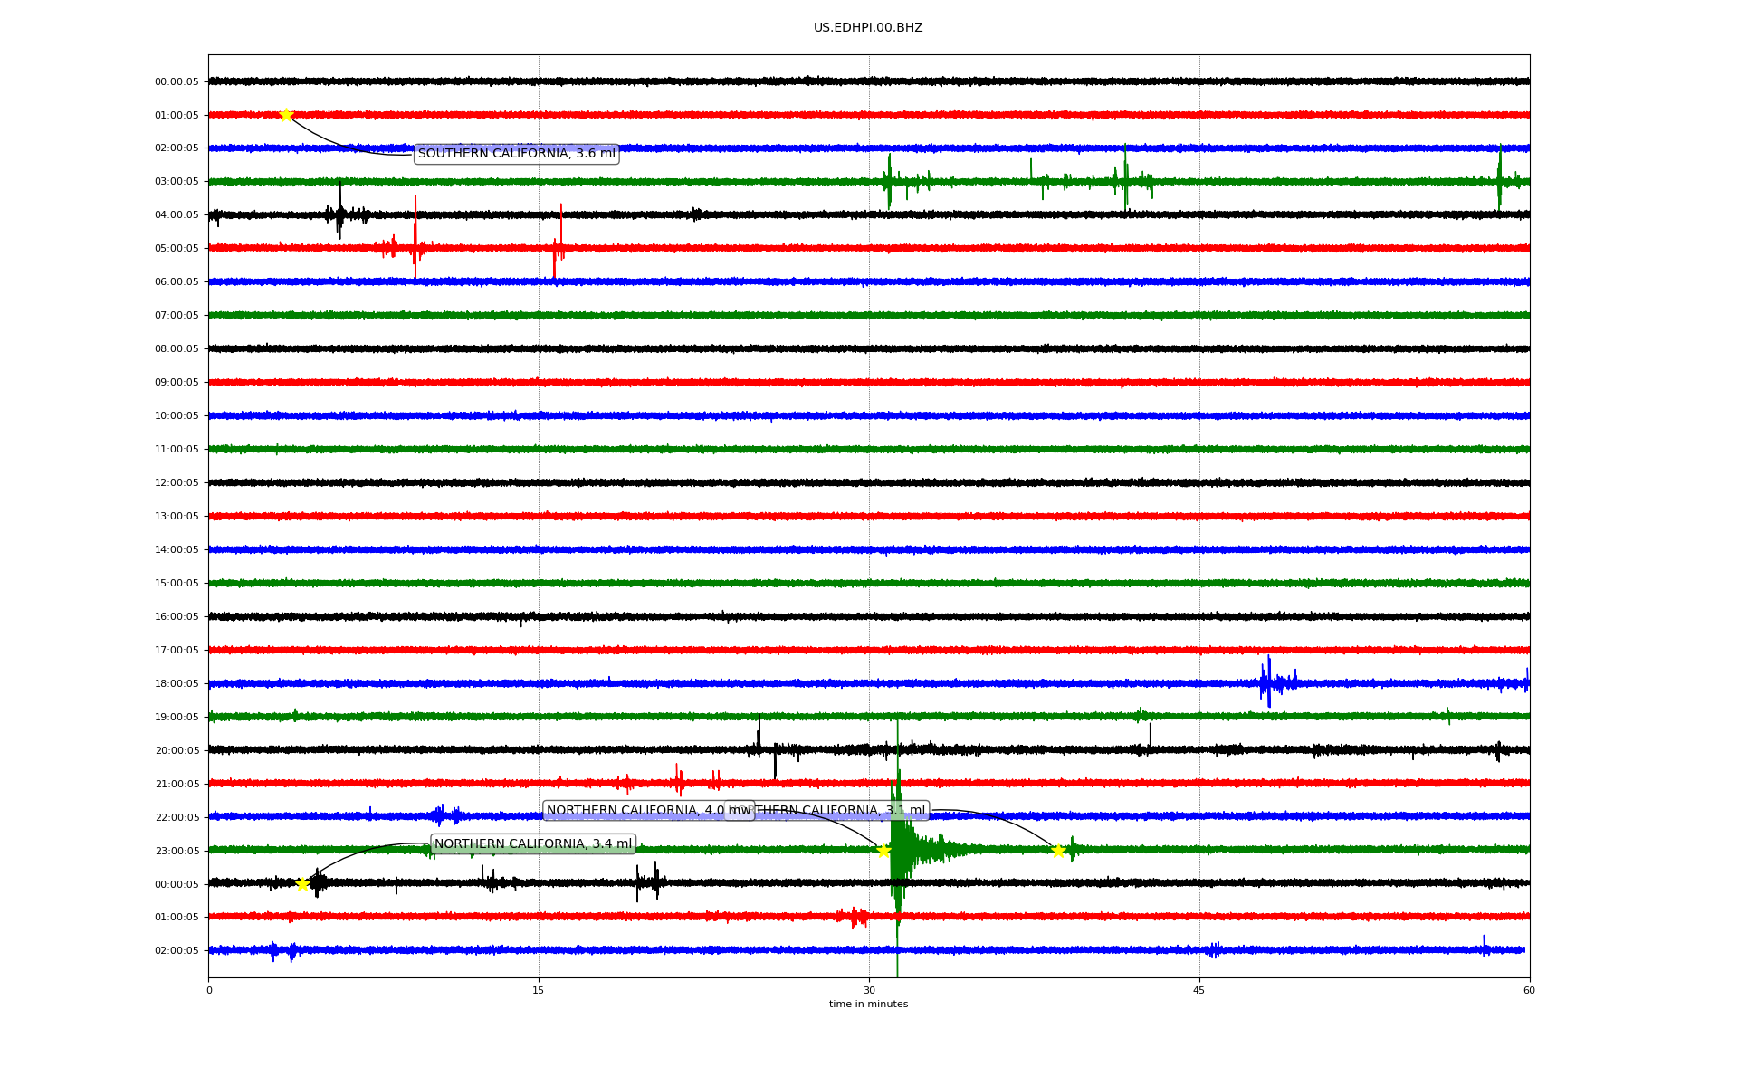Click the US.EDHPI.00.BHZ plot title
This screenshot has width=1738, height=1086.
(868, 28)
